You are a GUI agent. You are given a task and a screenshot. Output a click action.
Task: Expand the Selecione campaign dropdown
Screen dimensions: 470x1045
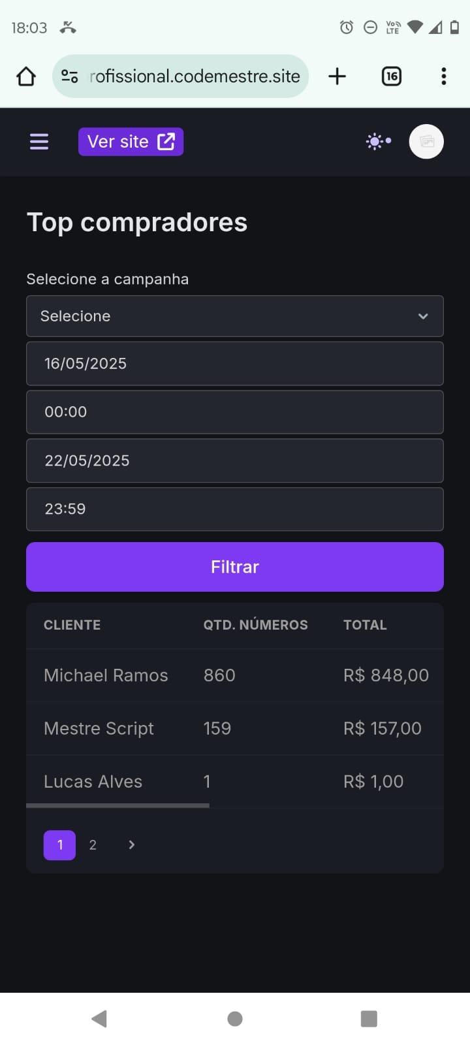pos(235,316)
